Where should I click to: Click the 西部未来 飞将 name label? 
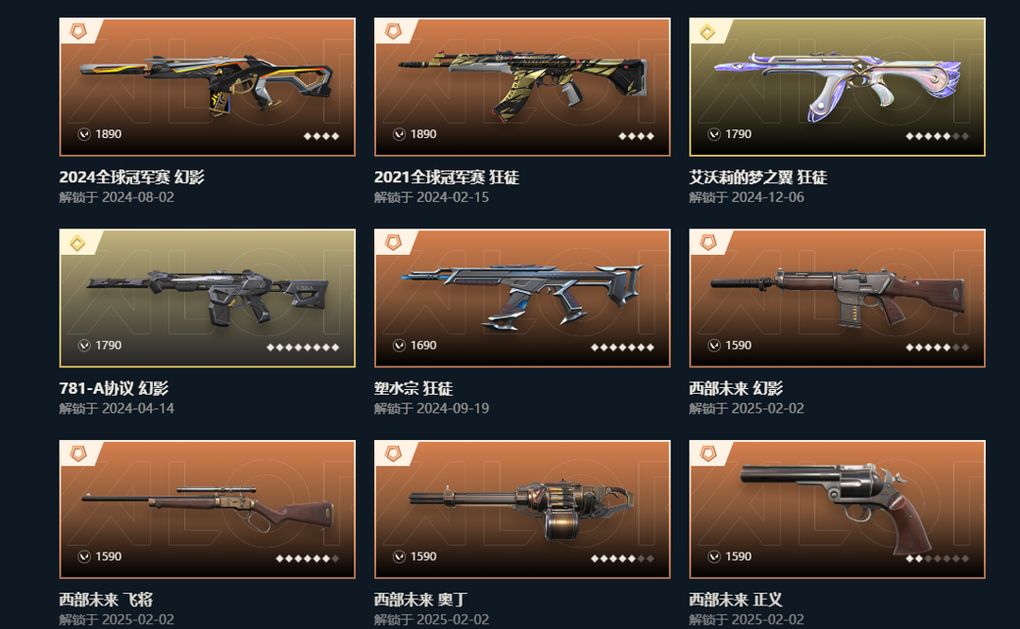[106, 599]
